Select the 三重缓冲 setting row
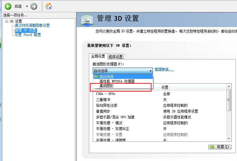This screenshot has width=237, height=161. (x=160, y=100)
